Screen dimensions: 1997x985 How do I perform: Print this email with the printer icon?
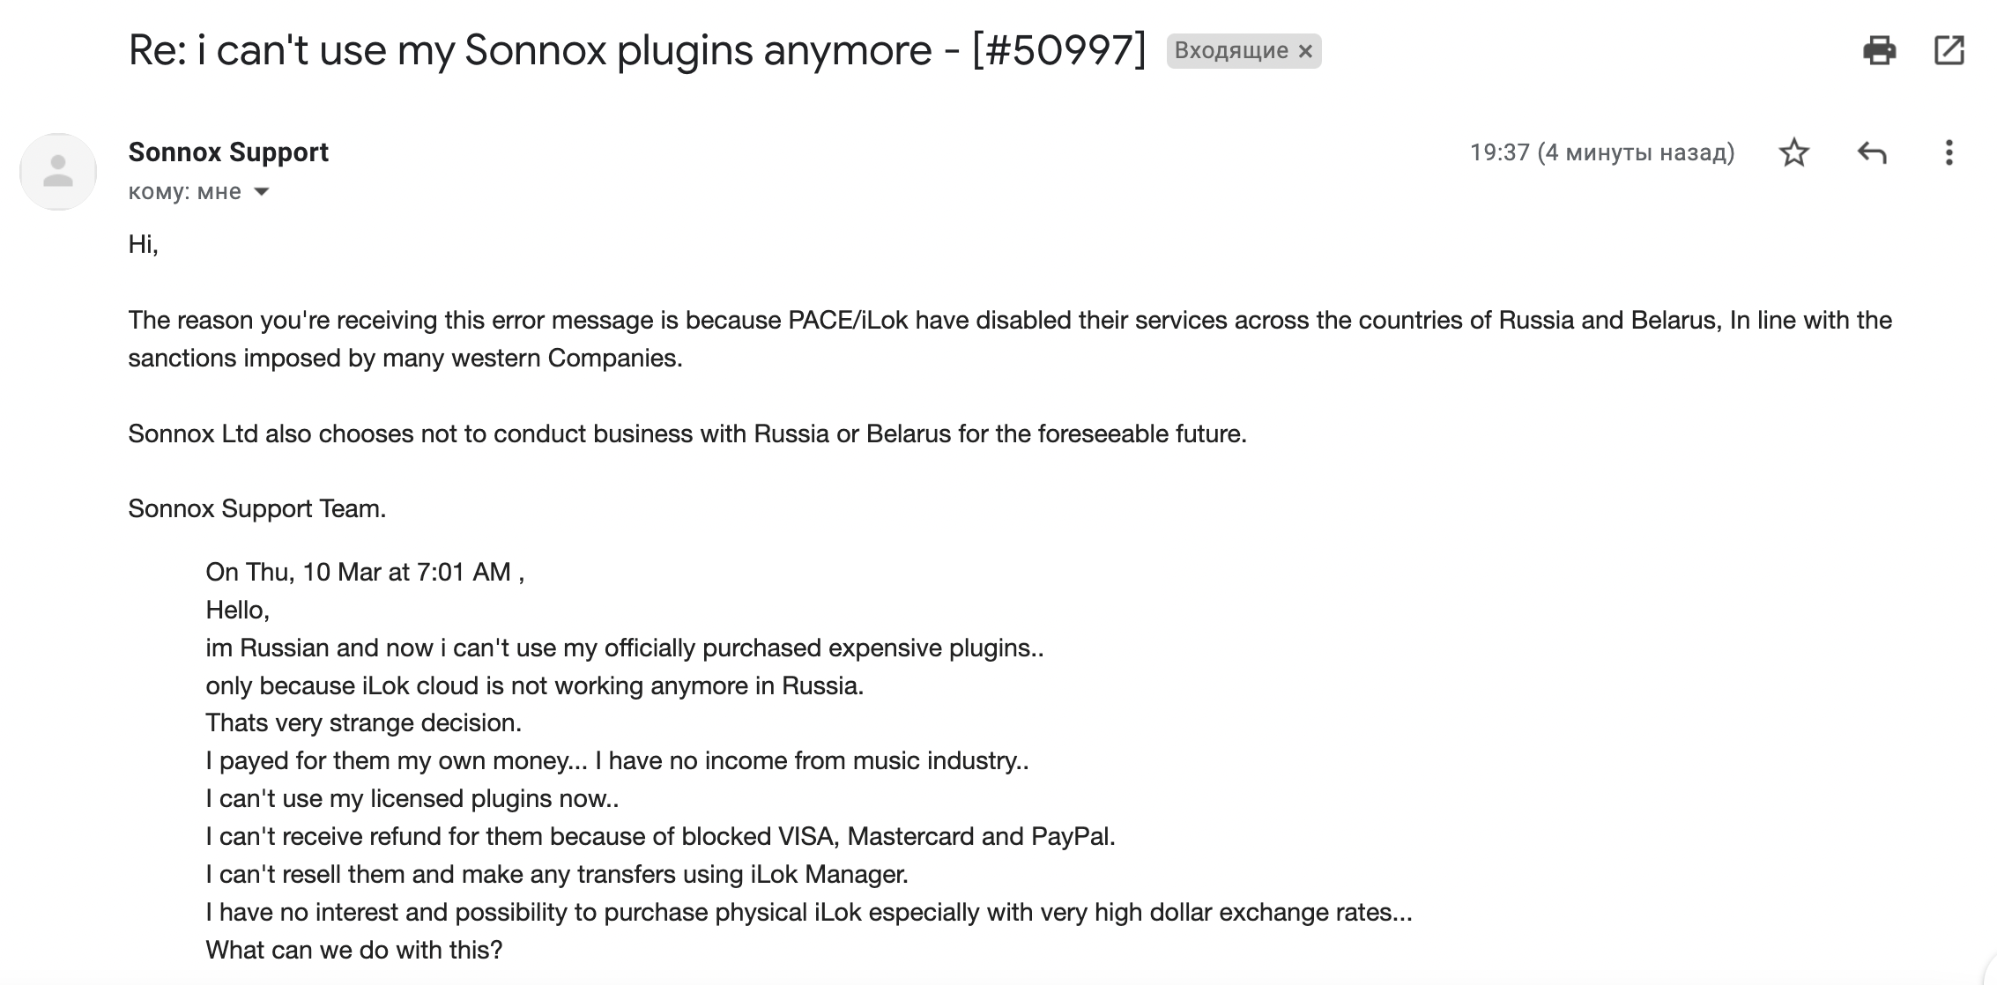click(x=1879, y=50)
